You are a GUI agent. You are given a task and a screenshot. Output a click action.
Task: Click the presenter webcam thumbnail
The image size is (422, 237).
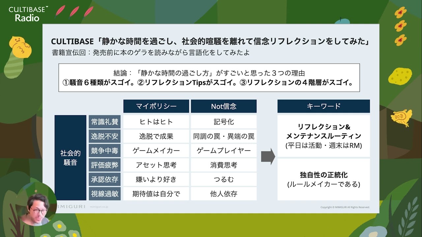tap(36, 205)
